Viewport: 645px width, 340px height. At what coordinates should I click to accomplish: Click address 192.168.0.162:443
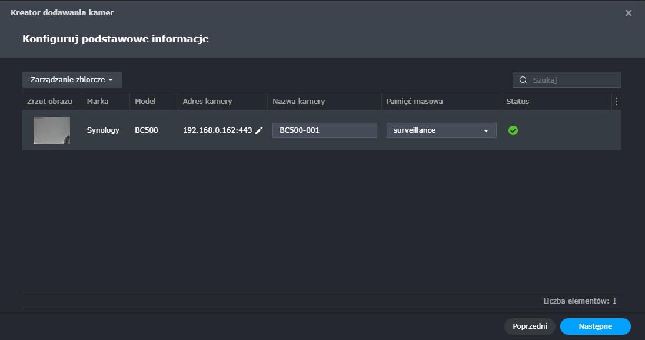point(217,130)
